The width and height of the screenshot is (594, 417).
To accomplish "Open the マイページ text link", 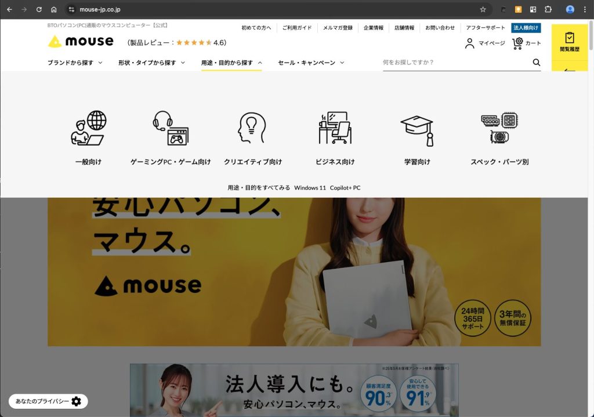I will (x=492, y=43).
